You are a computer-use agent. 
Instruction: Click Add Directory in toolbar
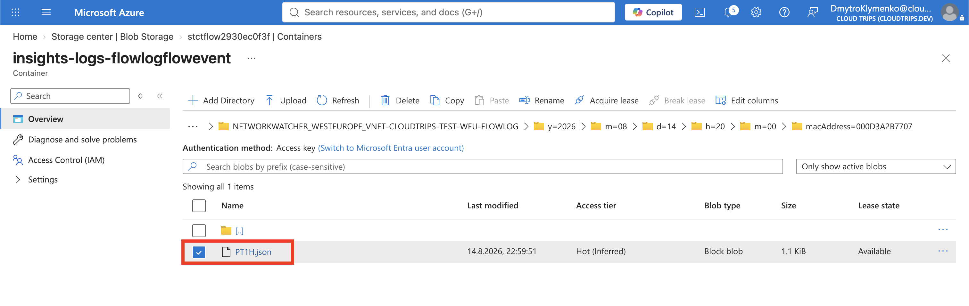(x=221, y=101)
